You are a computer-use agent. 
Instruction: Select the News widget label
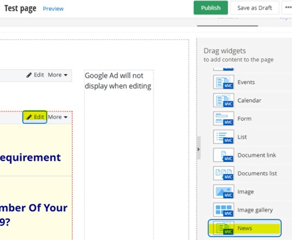click(245, 228)
